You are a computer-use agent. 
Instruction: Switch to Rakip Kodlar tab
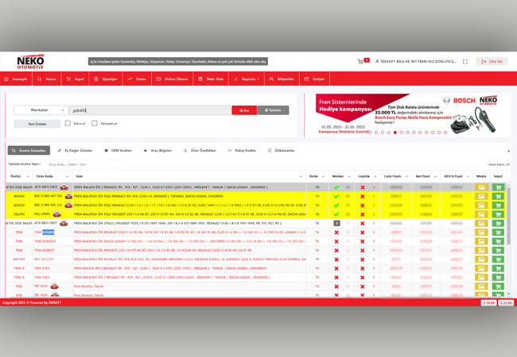pos(242,151)
